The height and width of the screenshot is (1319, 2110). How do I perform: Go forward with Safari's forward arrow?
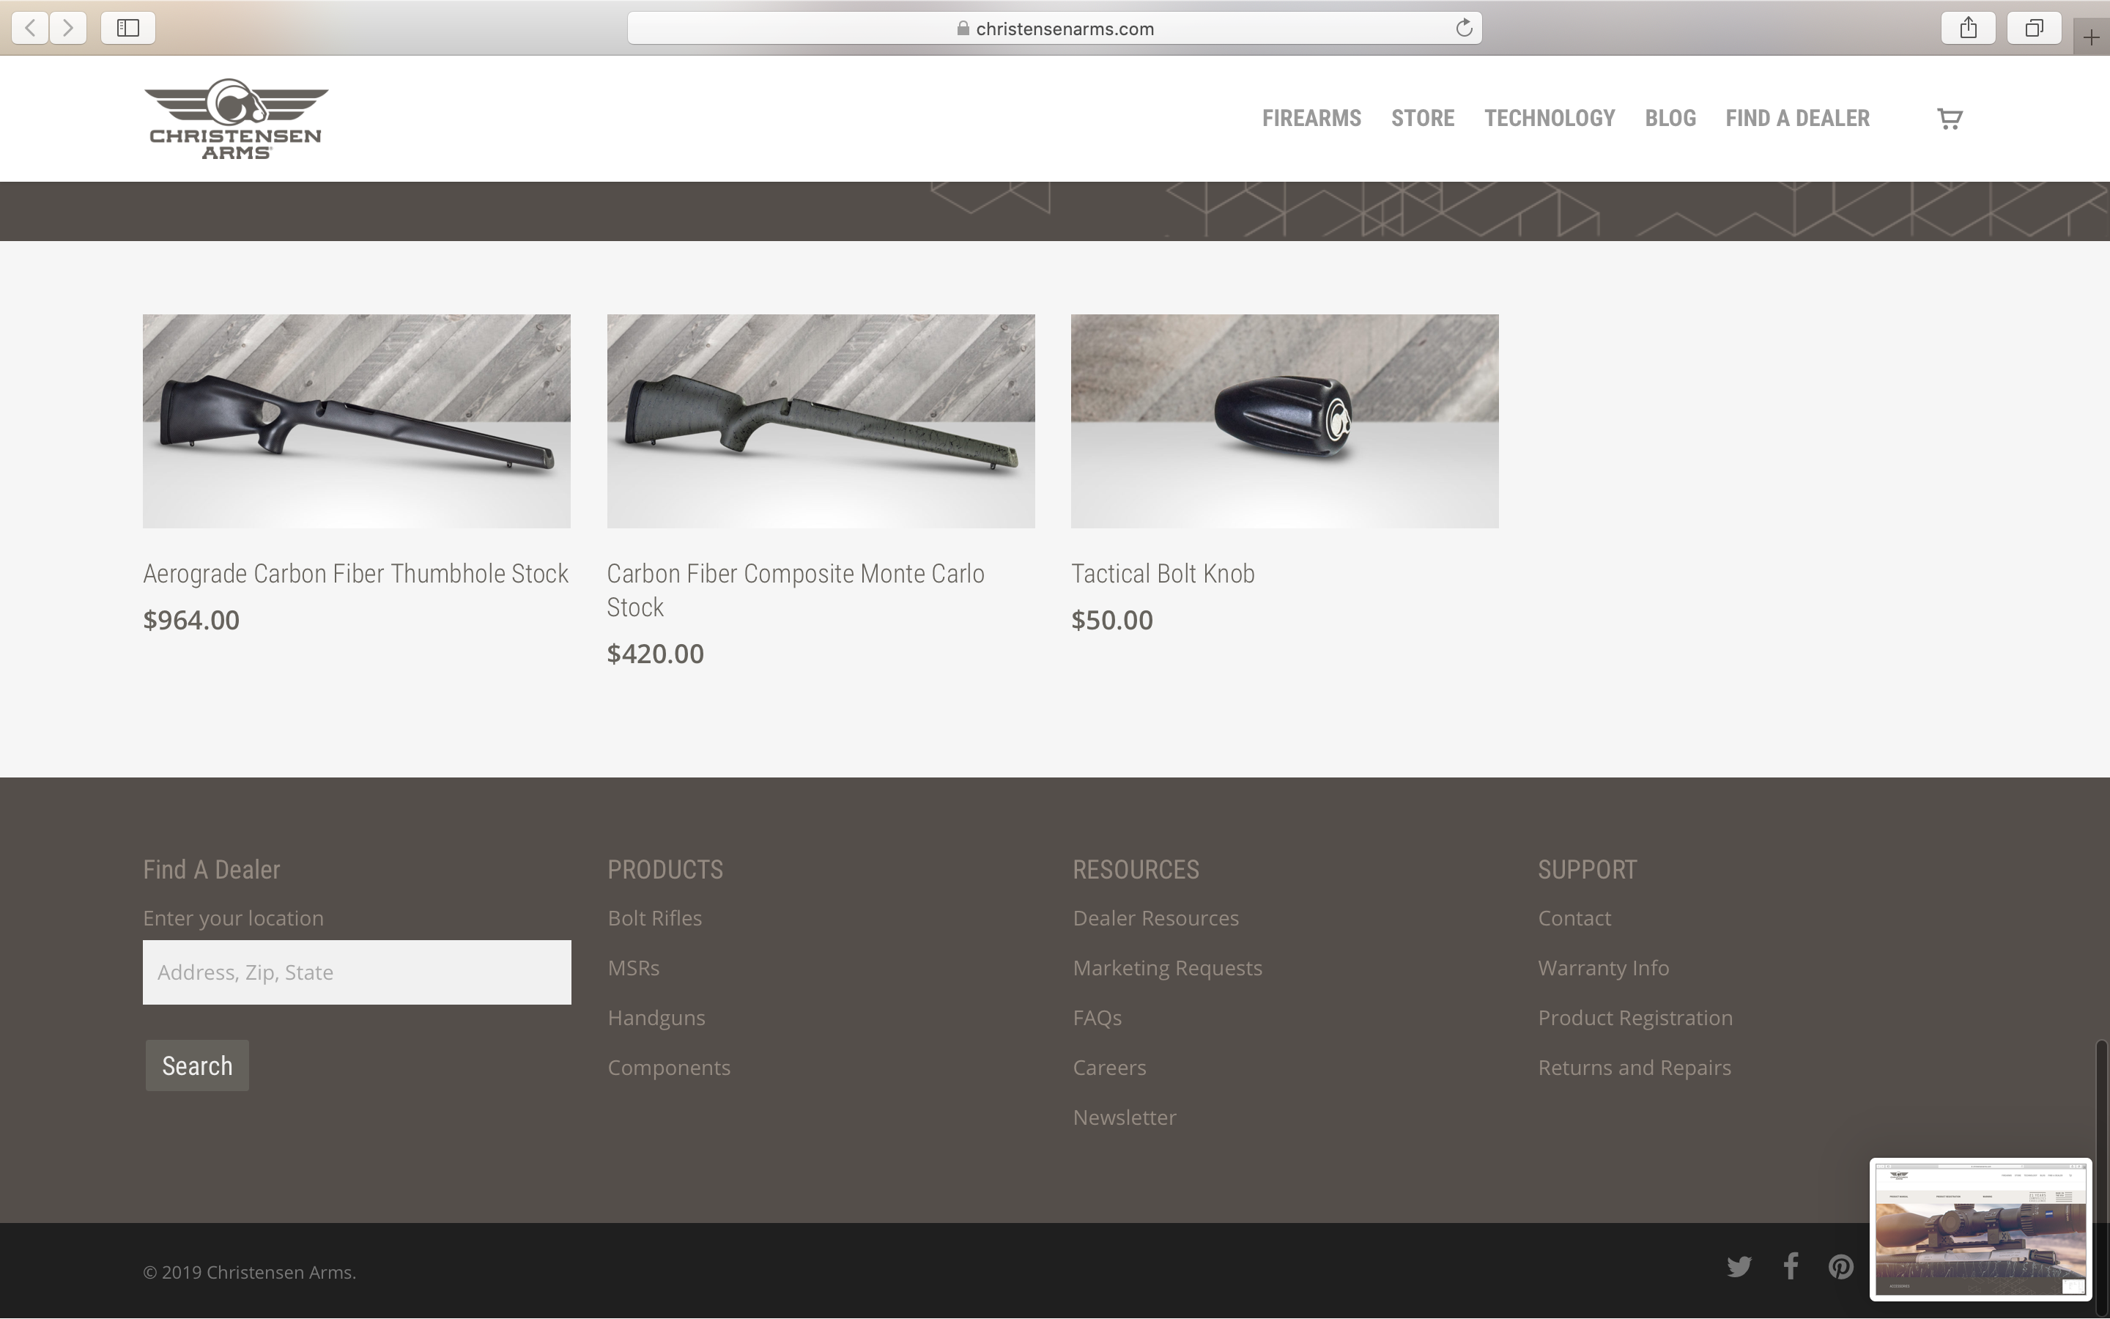click(68, 28)
